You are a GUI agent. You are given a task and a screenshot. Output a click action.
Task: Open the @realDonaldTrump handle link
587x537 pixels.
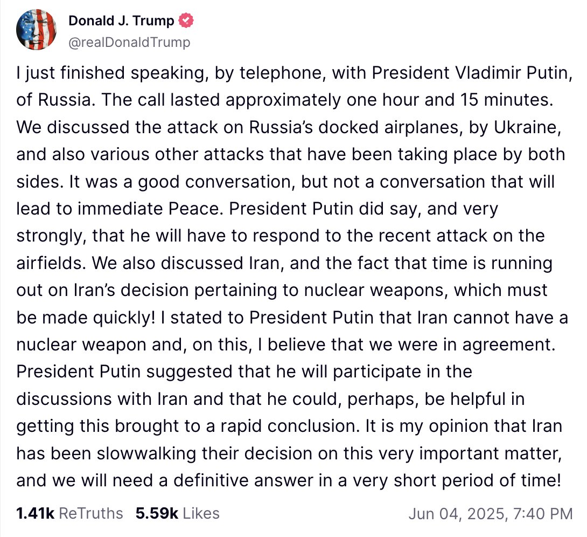pyautogui.click(x=129, y=42)
